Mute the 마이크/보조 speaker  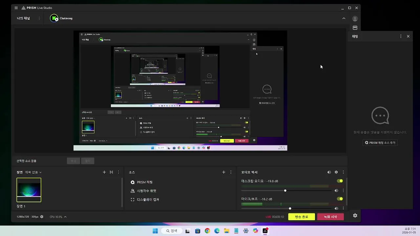[x=336, y=208]
